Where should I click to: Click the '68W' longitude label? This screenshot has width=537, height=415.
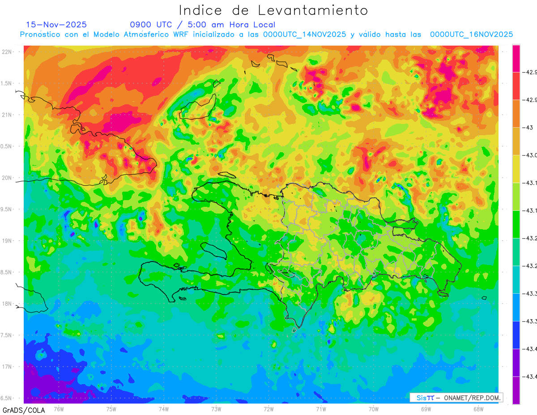point(478,409)
